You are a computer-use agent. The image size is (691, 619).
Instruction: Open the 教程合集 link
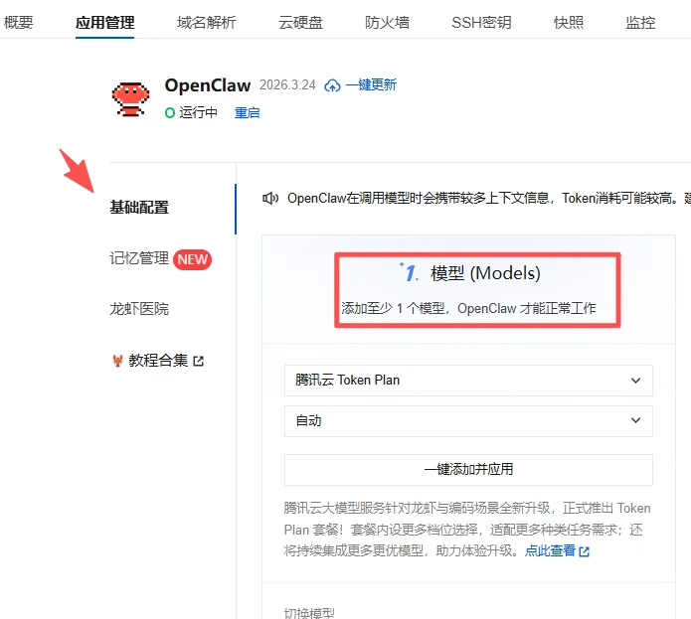click(158, 361)
